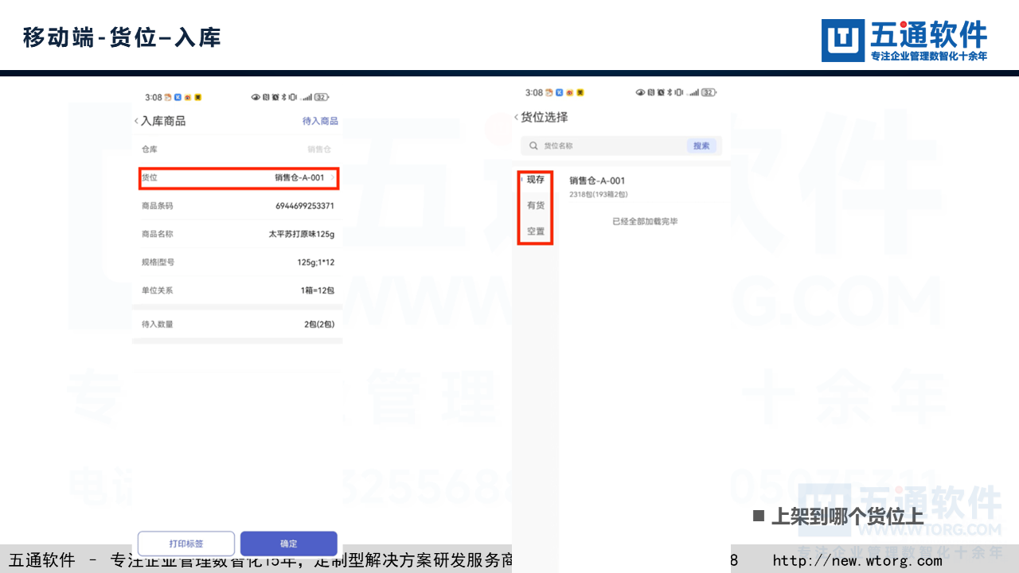Image resolution: width=1019 pixels, height=573 pixels.
Task: Click the magnifier icon in 货位名称 search box
Action: click(x=533, y=146)
